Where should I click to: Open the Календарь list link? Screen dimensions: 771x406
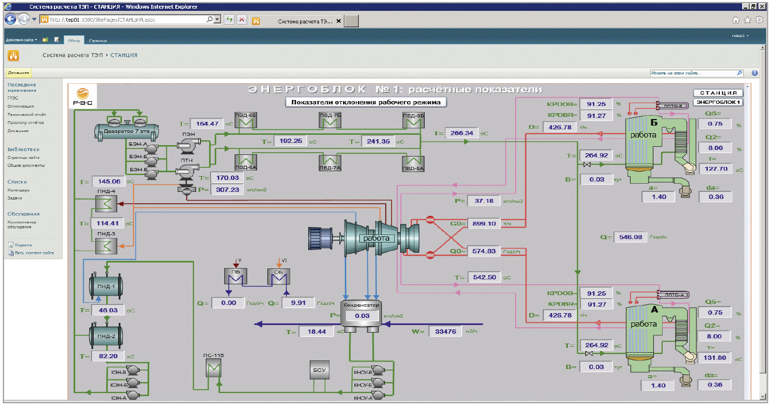[19, 190]
